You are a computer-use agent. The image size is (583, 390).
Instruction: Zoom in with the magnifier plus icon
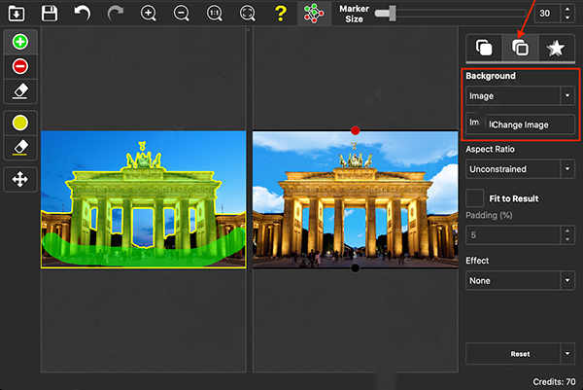pos(149,14)
